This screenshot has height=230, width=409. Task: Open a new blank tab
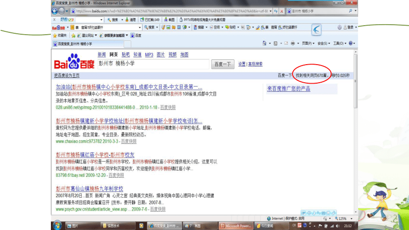(x=127, y=44)
